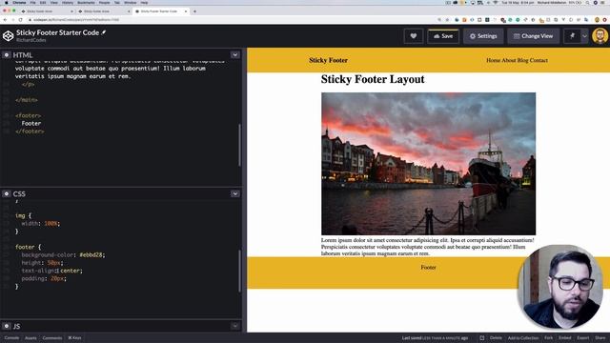Click 'Footer' text in HTML editor

coord(31,123)
